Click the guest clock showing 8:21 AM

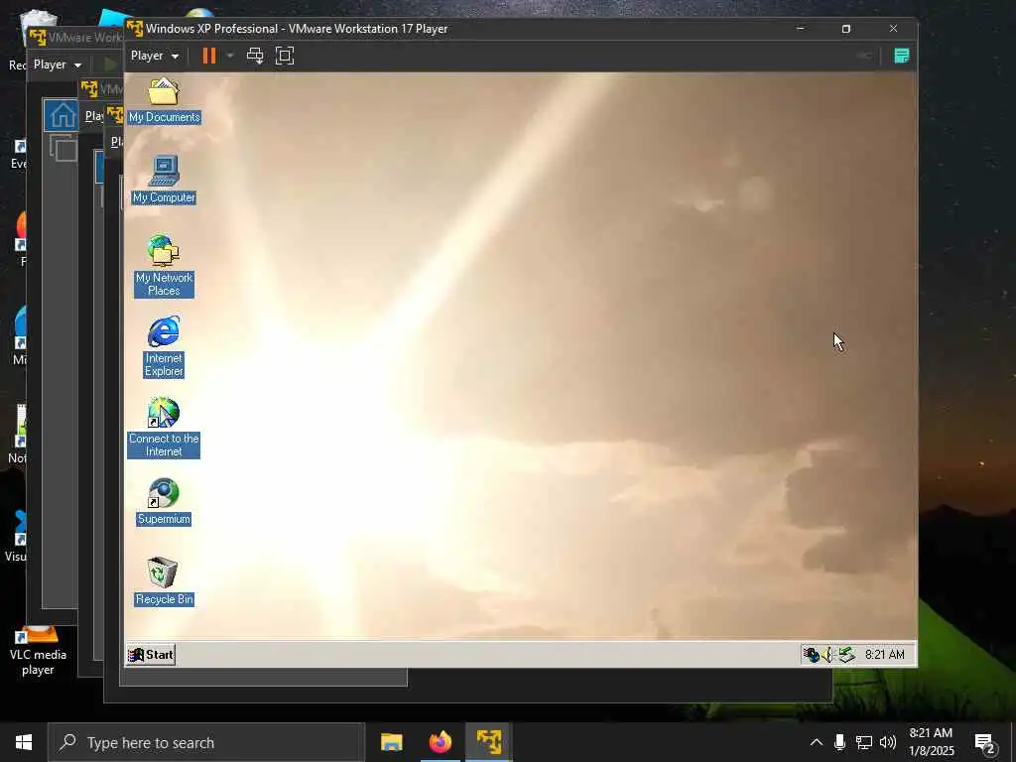pyautogui.click(x=884, y=655)
